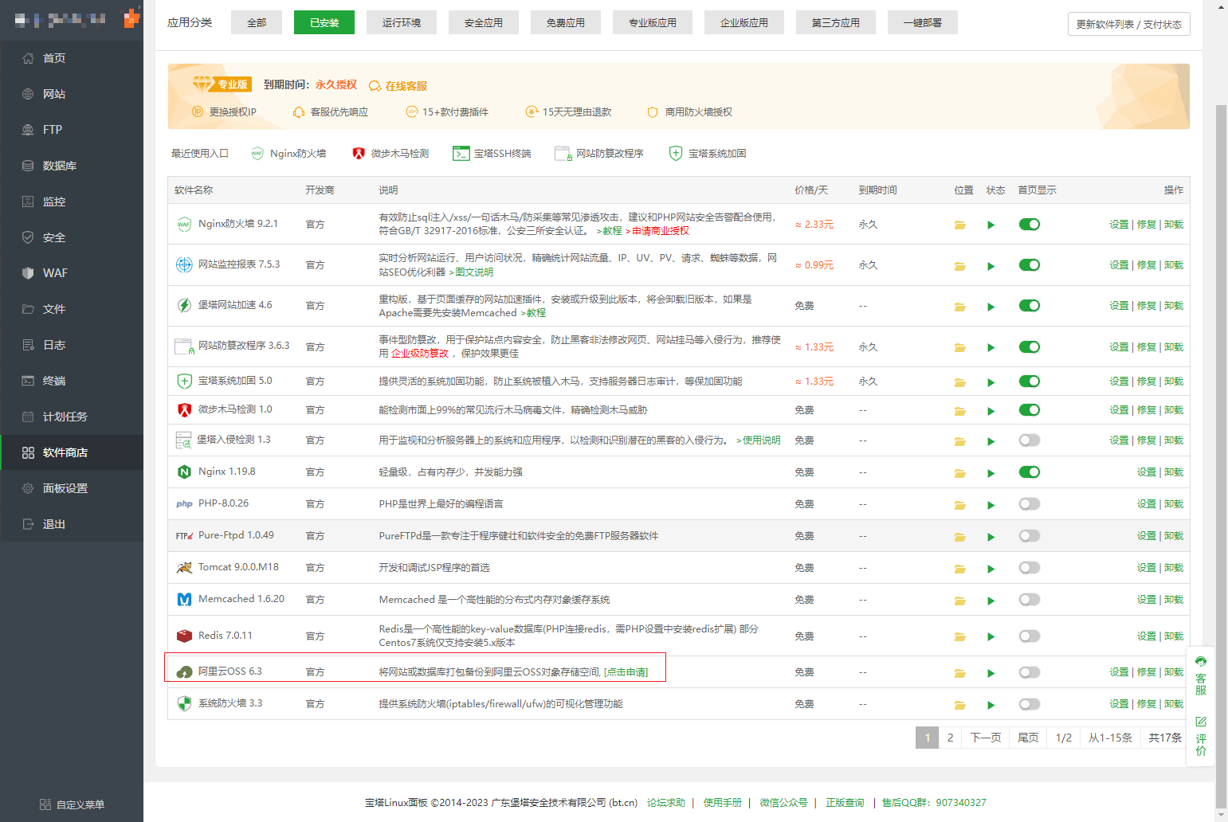The height and width of the screenshot is (822, 1228).
Task: Select the 免费应用 category tab
Action: (x=565, y=23)
